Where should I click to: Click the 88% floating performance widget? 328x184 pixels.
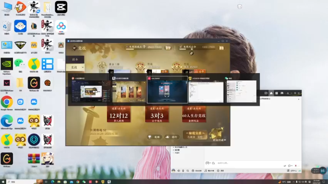point(319,171)
